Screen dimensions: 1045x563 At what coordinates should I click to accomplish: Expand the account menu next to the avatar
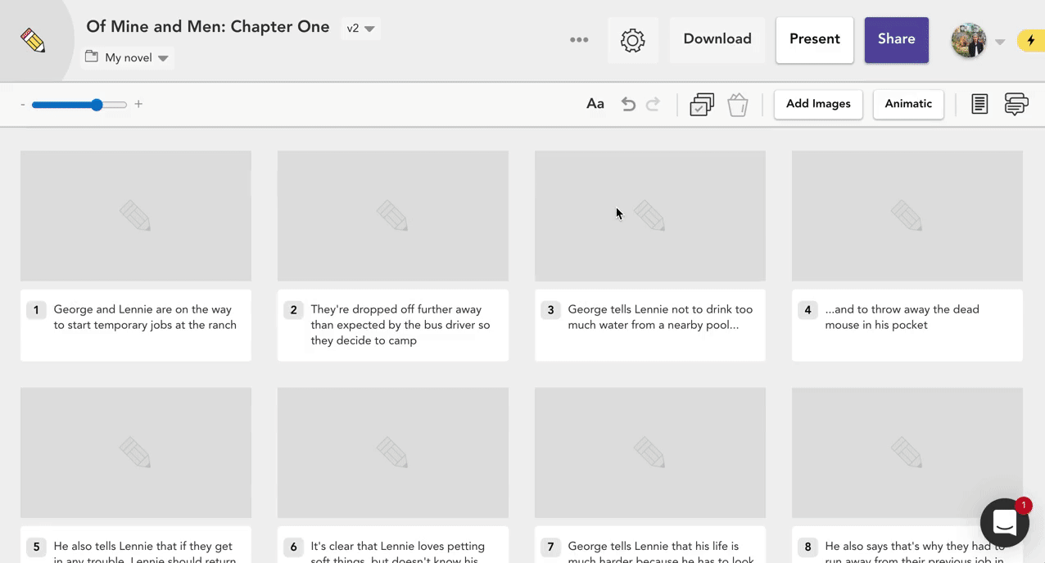pyautogui.click(x=1000, y=40)
